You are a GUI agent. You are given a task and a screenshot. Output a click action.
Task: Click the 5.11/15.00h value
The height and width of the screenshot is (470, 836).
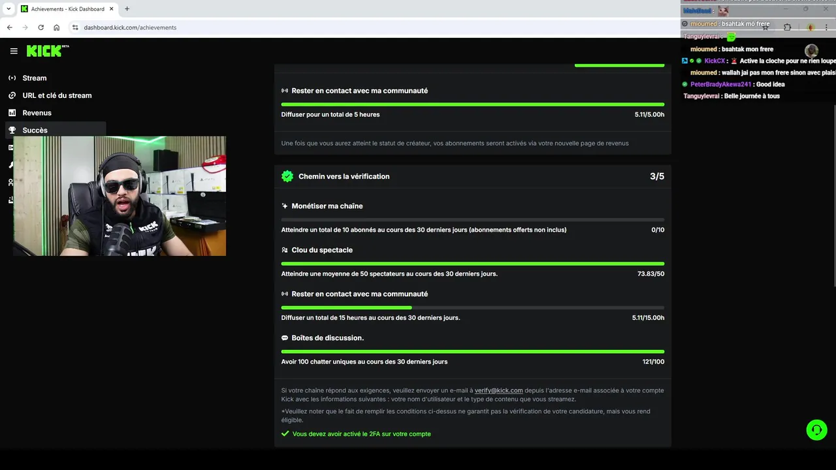click(x=648, y=318)
